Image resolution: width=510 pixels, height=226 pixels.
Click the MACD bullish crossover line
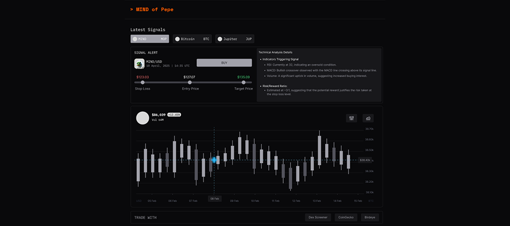(321, 70)
